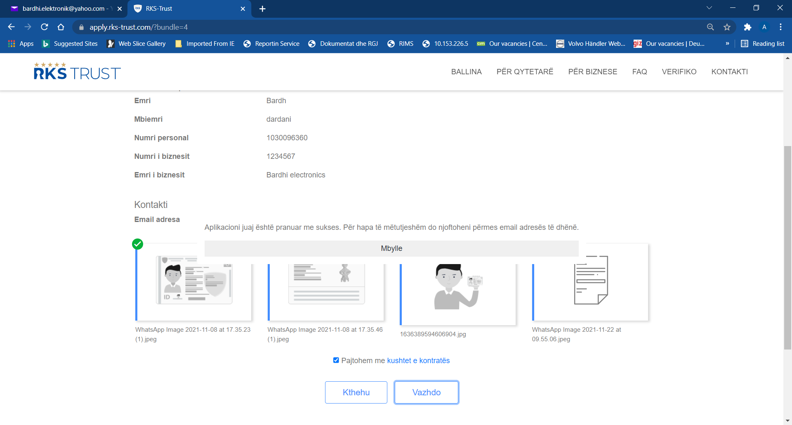The width and height of the screenshot is (792, 425).
Task: Open a new browser tab
Action: coord(262,9)
